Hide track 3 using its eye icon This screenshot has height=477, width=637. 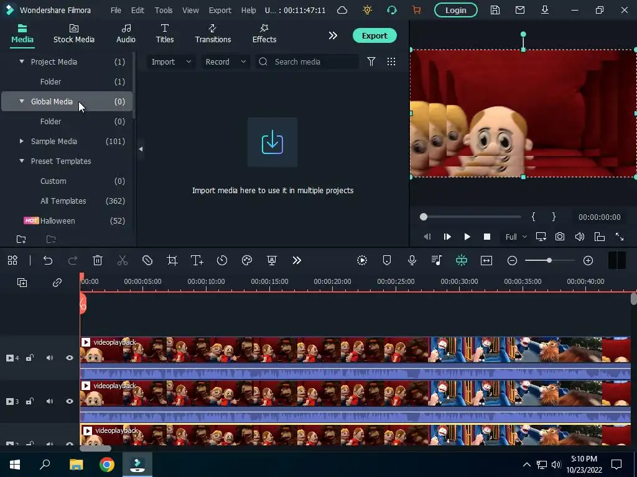pyautogui.click(x=70, y=401)
